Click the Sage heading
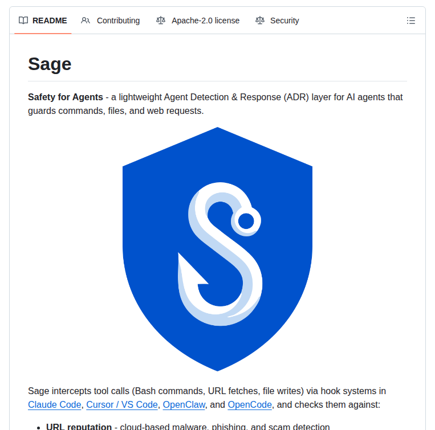 tap(50, 64)
